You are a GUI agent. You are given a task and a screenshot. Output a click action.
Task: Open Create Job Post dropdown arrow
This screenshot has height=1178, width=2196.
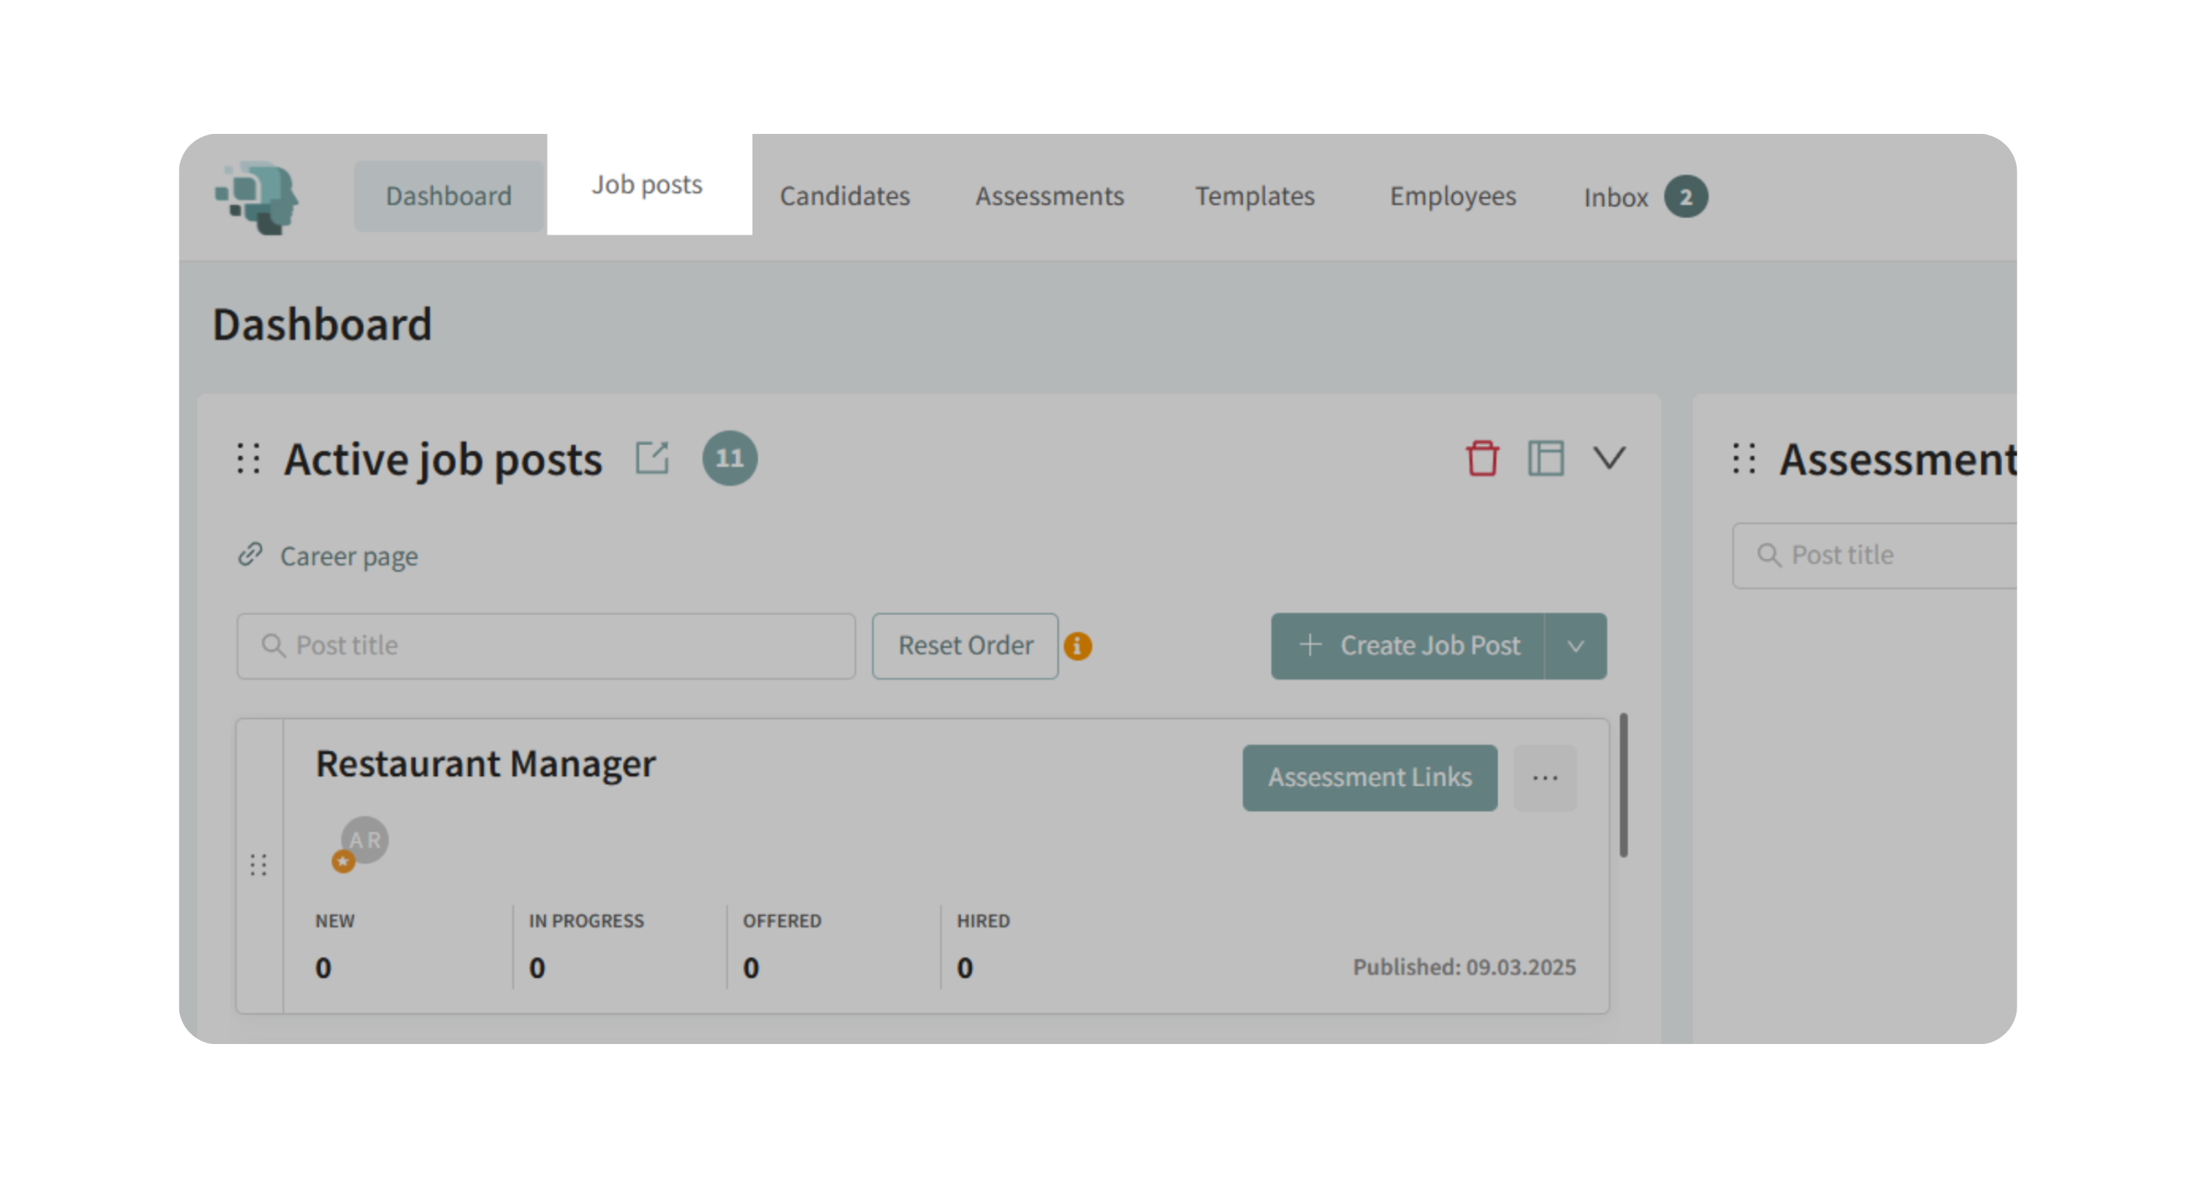pos(1575,646)
